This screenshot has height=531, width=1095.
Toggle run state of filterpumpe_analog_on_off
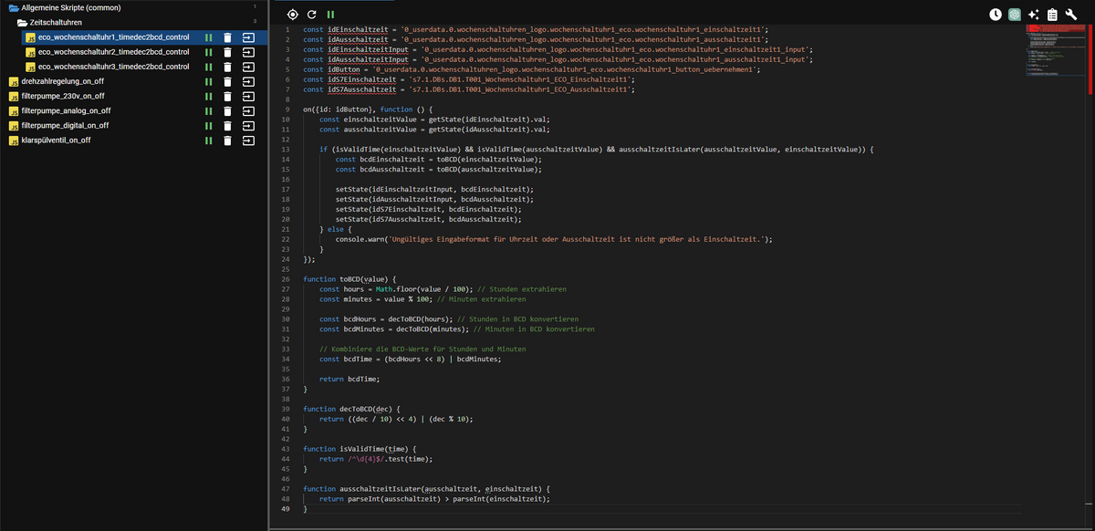click(208, 111)
